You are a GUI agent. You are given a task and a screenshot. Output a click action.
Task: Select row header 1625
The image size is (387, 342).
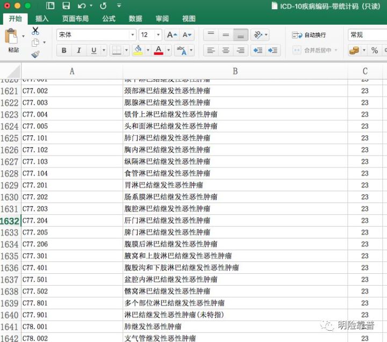(x=10, y=138)
